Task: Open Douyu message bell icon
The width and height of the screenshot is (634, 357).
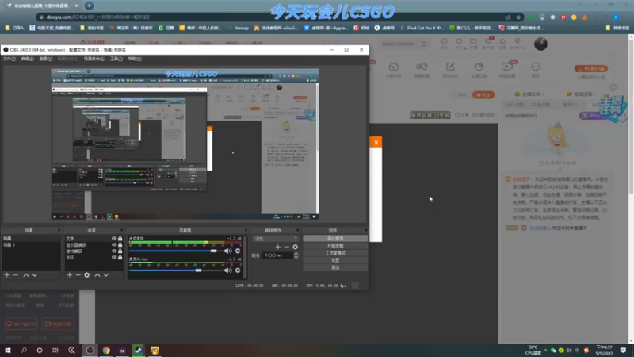Action: (502, 42)
